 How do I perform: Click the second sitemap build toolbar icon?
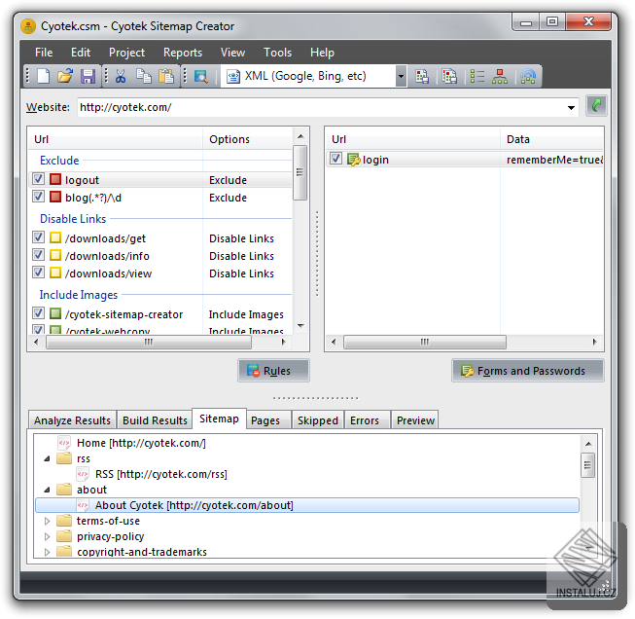[x=449, y=76]
